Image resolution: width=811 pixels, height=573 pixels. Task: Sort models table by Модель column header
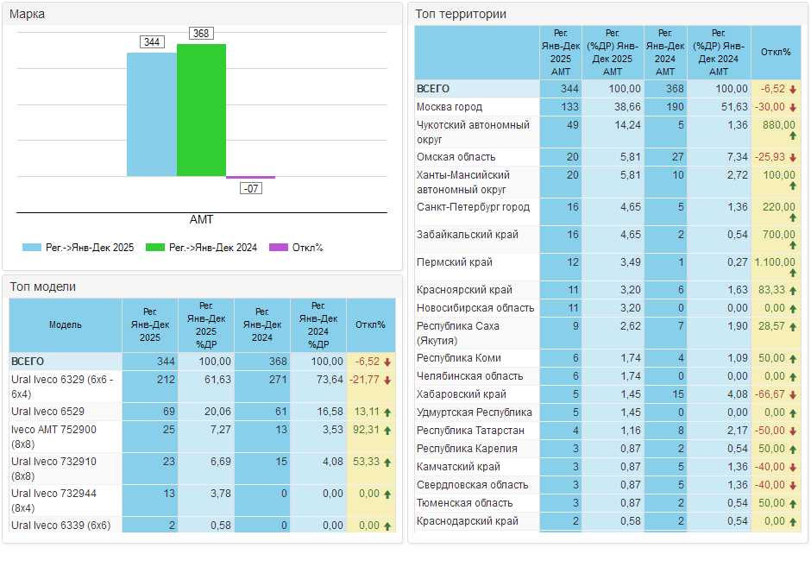click(x=66, y=324)
